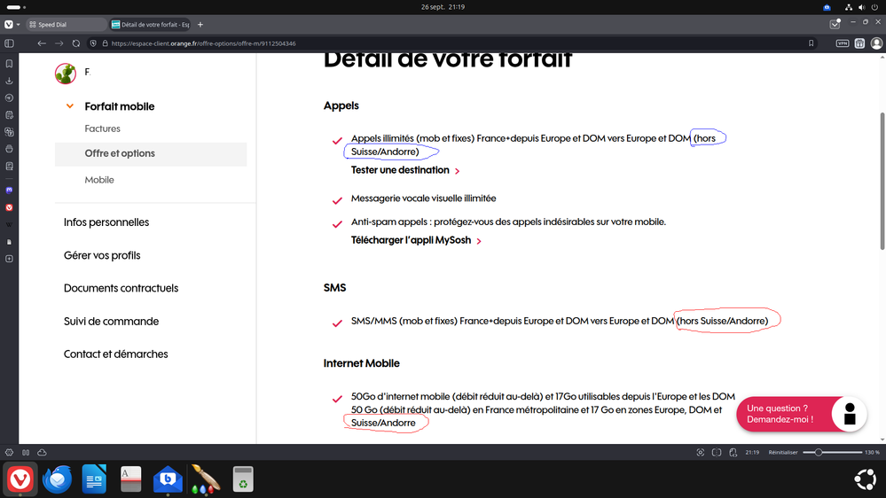
Task: Toggle the VPN button
Action: (x=842, y=43)
